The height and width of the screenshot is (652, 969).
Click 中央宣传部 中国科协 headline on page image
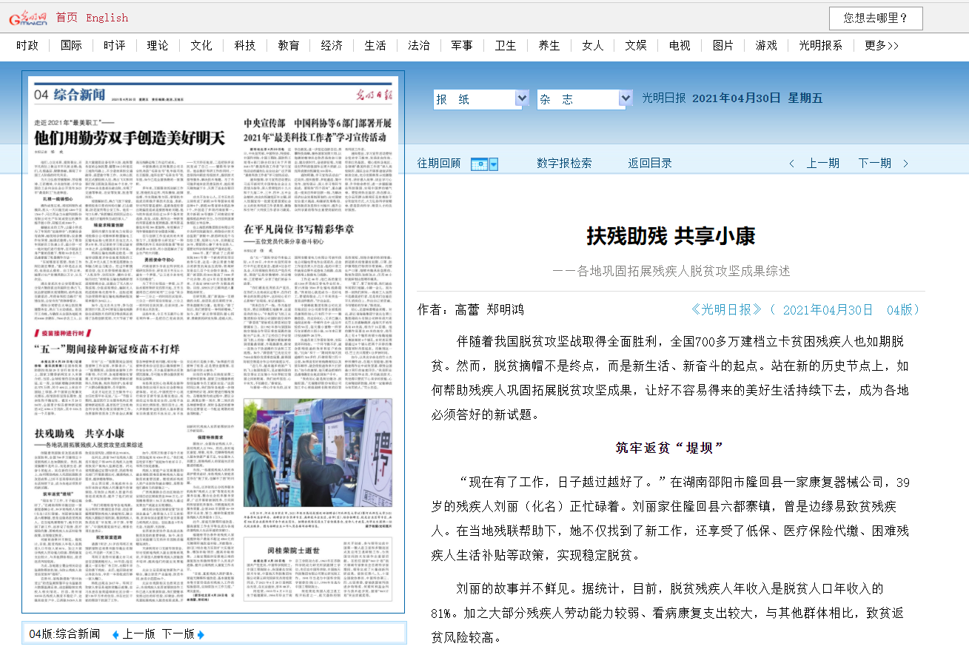point(317,130)
